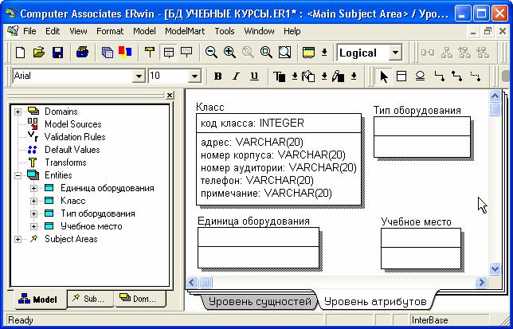Click the Print icon

point(82,53)
